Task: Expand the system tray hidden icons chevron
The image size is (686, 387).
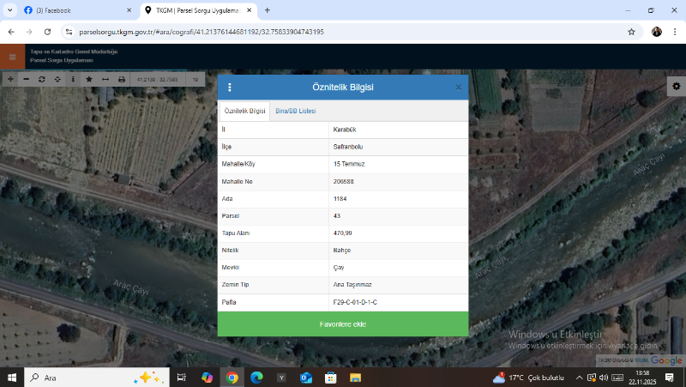Action: (580, 378)
